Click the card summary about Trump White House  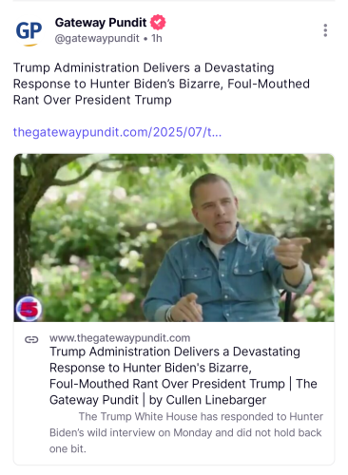point(186,432)
